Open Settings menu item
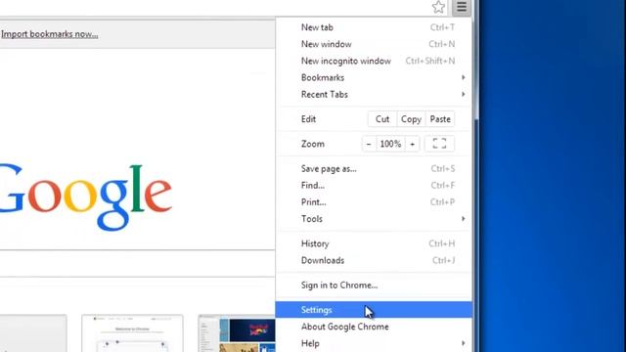 pyautogui.click(x=374, y=310)
